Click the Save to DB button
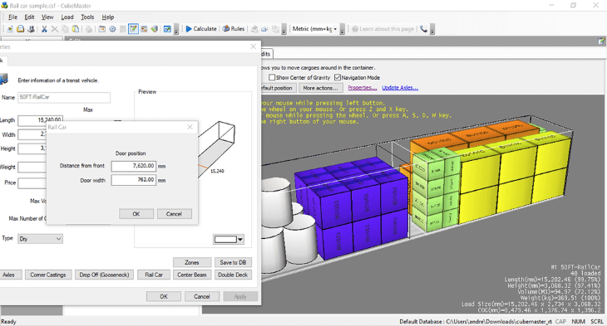607x326 pixels. (233, 262)
